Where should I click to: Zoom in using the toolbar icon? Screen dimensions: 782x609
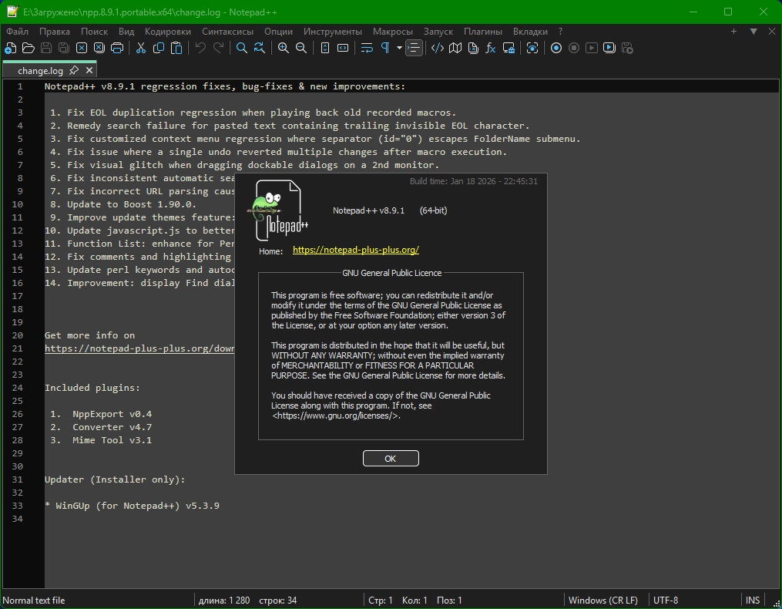284,48
